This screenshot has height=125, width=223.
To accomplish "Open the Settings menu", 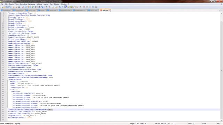I will click(x=39, y=4).
